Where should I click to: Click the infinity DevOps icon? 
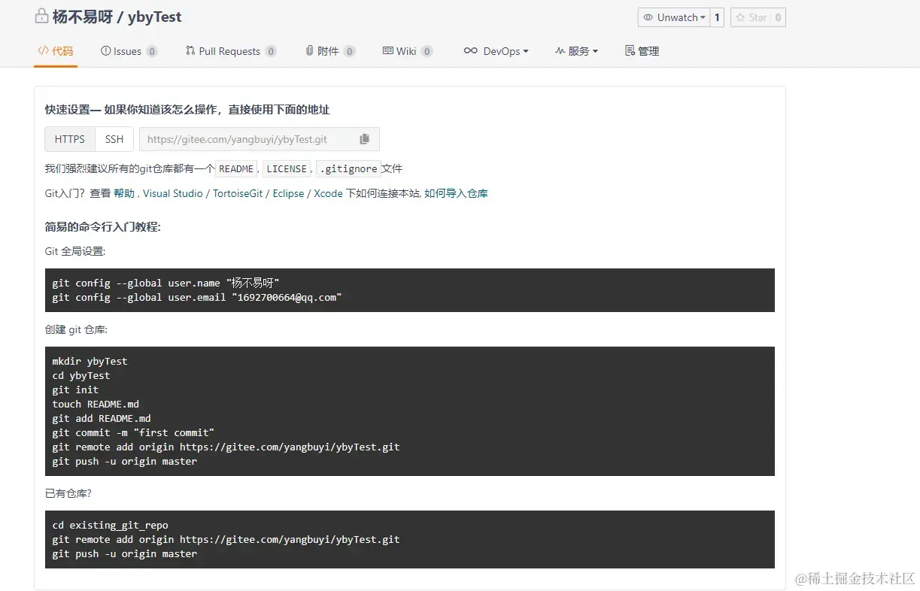[x=471, y=51]
